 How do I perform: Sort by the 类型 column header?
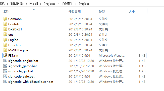pyautogui.click(x=101, y=11)
